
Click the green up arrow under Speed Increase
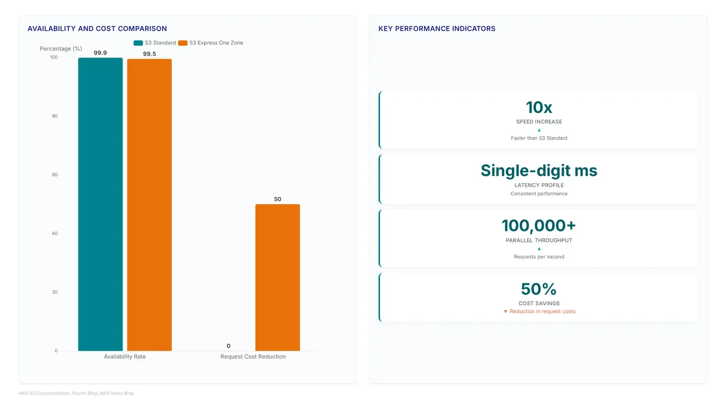coord(539,130)
